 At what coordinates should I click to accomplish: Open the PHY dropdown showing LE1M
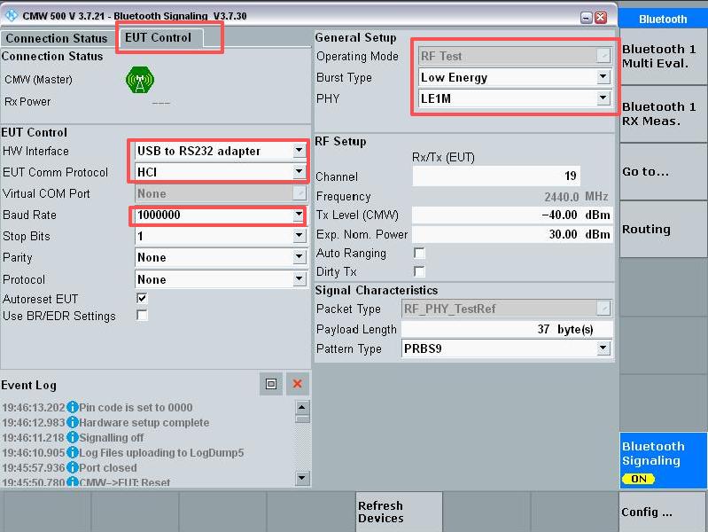[x=603, y=98]
